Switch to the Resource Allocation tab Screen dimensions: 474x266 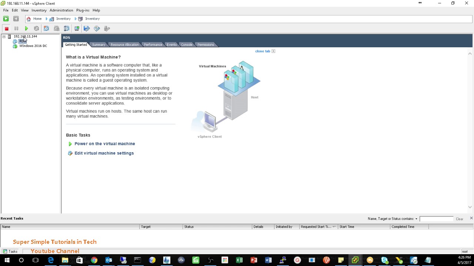[124, 45]
